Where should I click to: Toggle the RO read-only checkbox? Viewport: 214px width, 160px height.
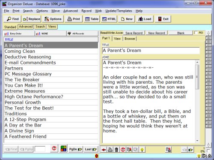(x=196, y=33)
